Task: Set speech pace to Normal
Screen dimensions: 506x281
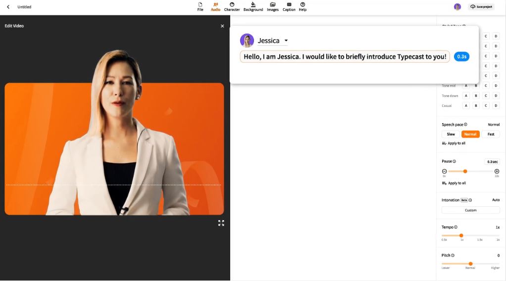Action: click(x=470, y=134)
